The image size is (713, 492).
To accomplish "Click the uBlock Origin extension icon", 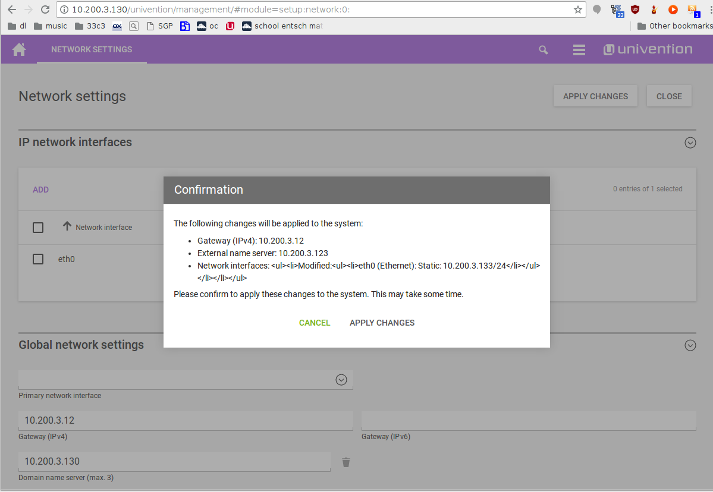I will (x=635, y=10).
